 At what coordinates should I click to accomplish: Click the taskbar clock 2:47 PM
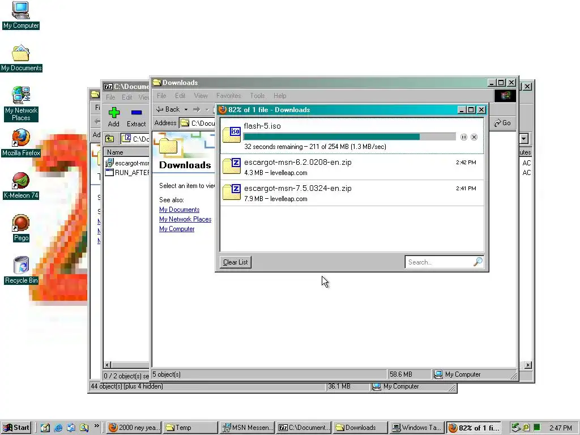tap(561, 428)
